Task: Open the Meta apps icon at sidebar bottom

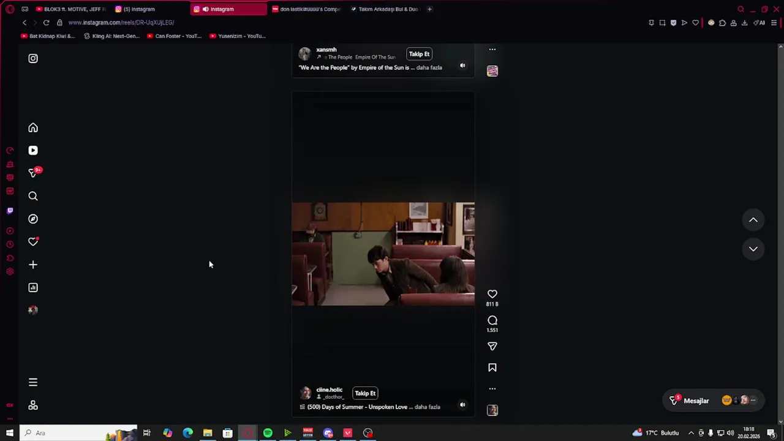Action: tap(33, 405)
